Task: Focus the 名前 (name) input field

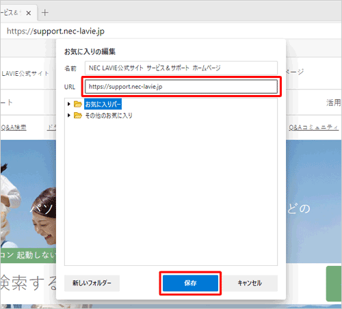Action: tap(181, 68)
